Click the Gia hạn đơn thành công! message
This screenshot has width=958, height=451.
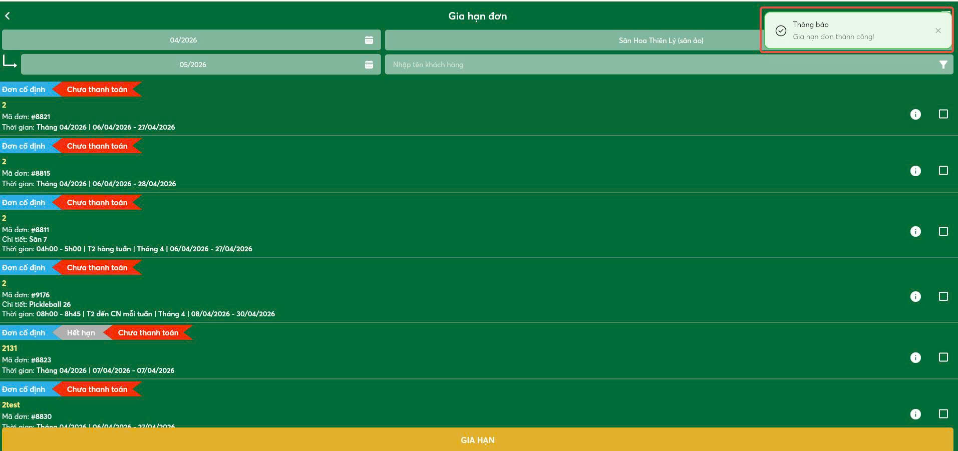point(833,37)
